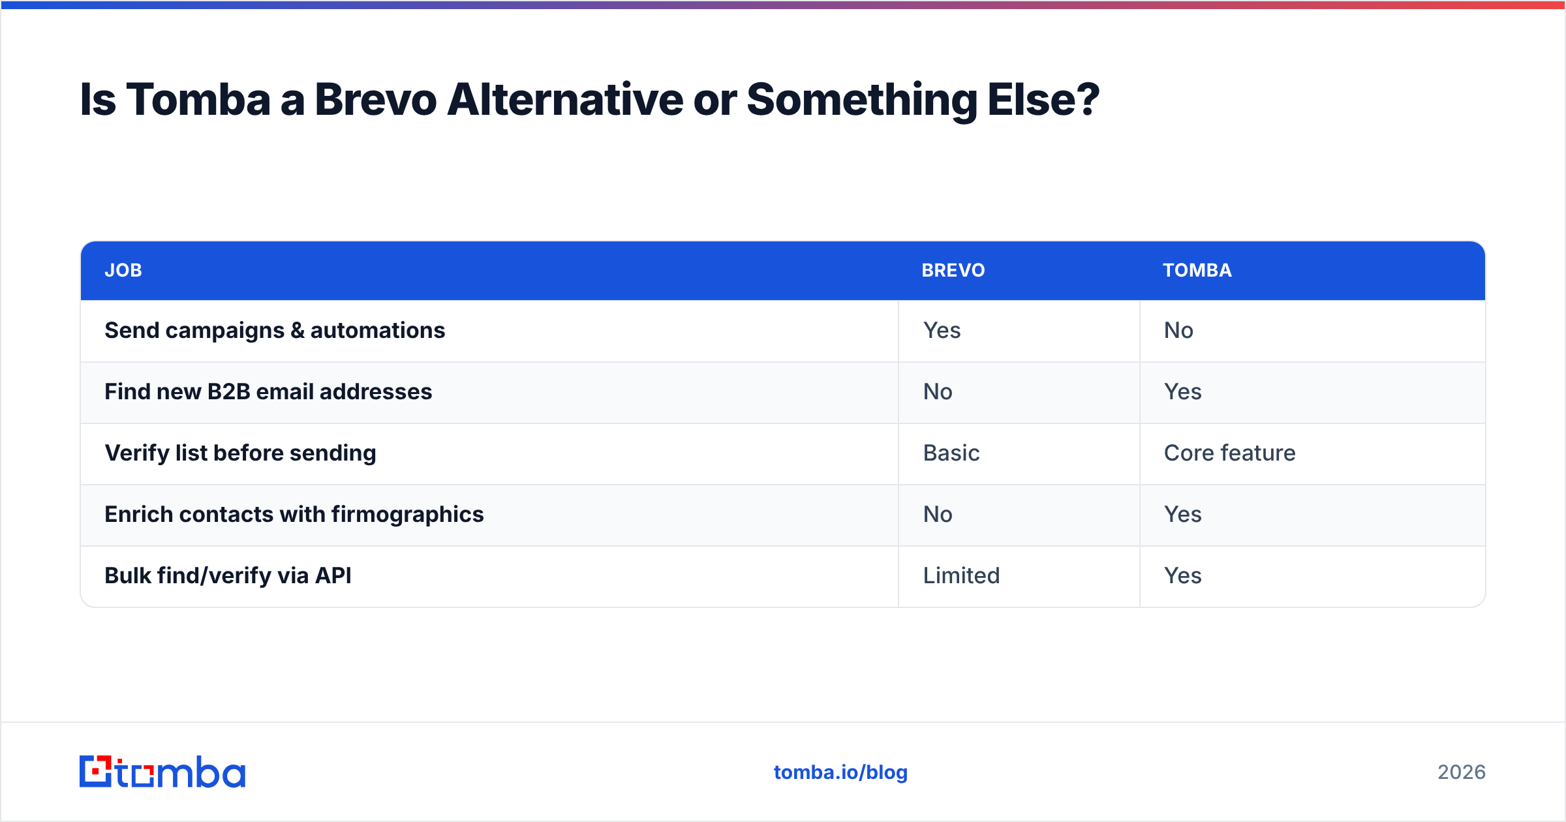The height and width of the screenshot is (822, 1566).
Task: Click Brevo's 'Basic' verification cell
Action: pos(951,453)
